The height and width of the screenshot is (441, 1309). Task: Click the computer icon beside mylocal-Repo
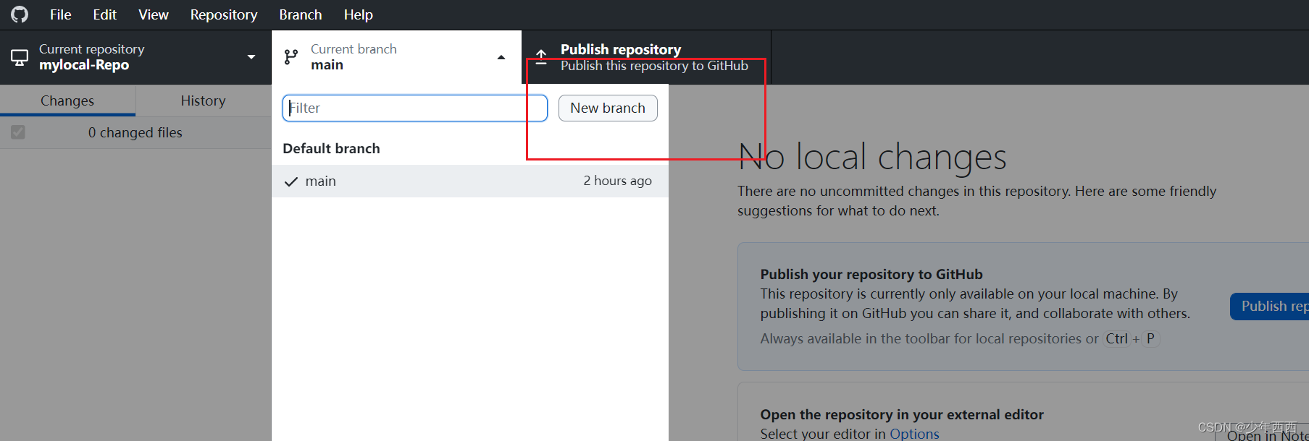click(x=20, y=57)
